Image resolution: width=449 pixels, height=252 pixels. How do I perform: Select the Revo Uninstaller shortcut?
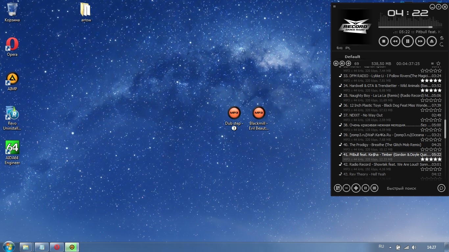click(12, 118)
